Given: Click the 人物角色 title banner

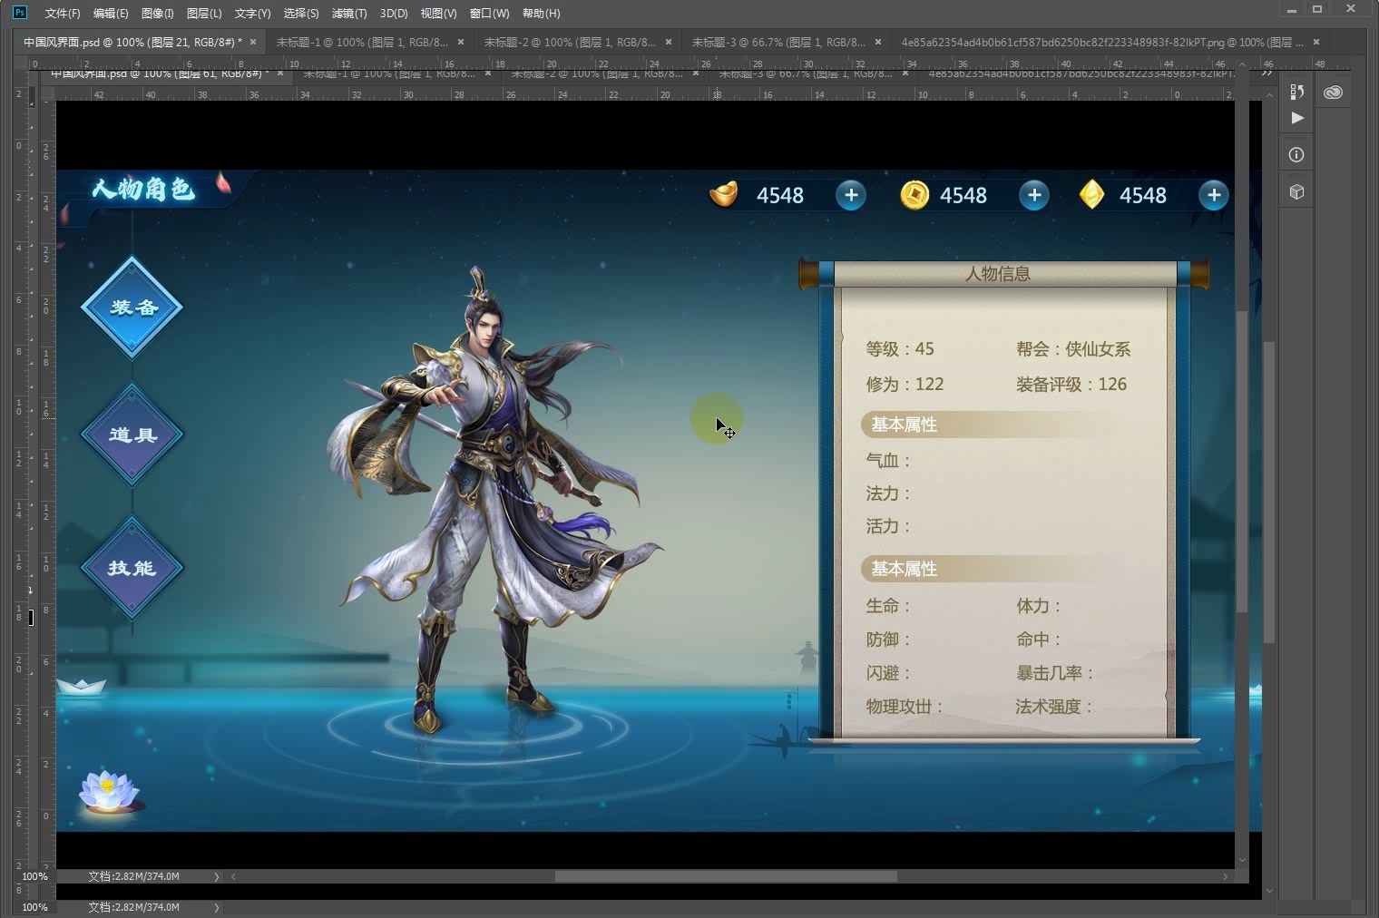Looking at the screenshot, I should point(143,189).
